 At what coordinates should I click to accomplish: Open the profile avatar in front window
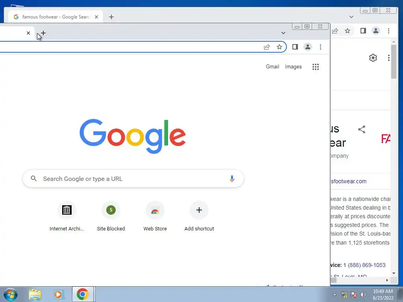pos(308,47)
